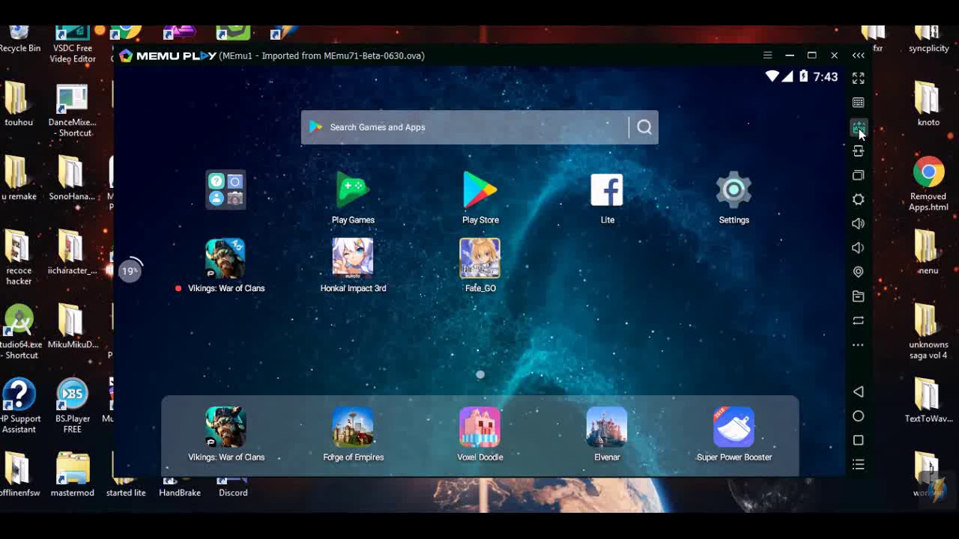Select the iicharacter folder
Viewport: 959px width, 539px height.
[x=72, y=253]
